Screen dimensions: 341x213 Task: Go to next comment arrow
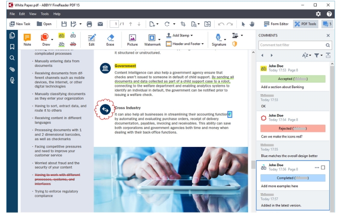click(272, 55)
